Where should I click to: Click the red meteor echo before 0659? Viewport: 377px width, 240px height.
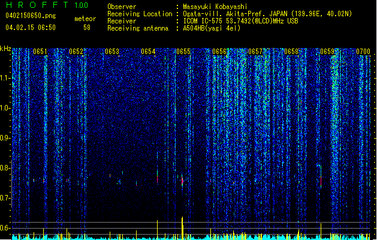(321, 181)
